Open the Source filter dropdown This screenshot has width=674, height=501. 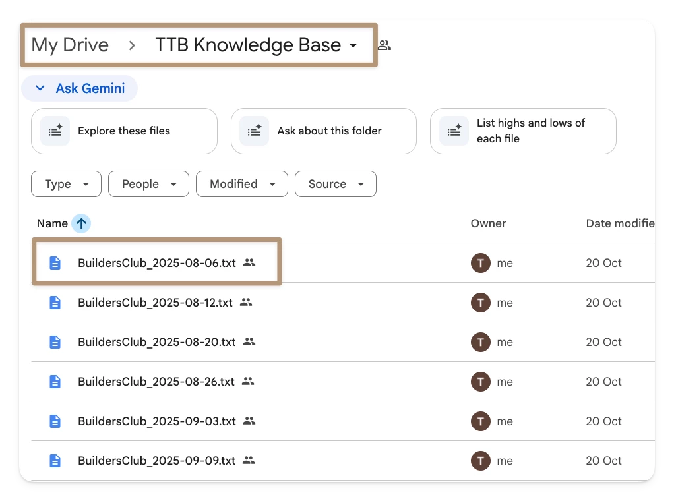[336, 184]
